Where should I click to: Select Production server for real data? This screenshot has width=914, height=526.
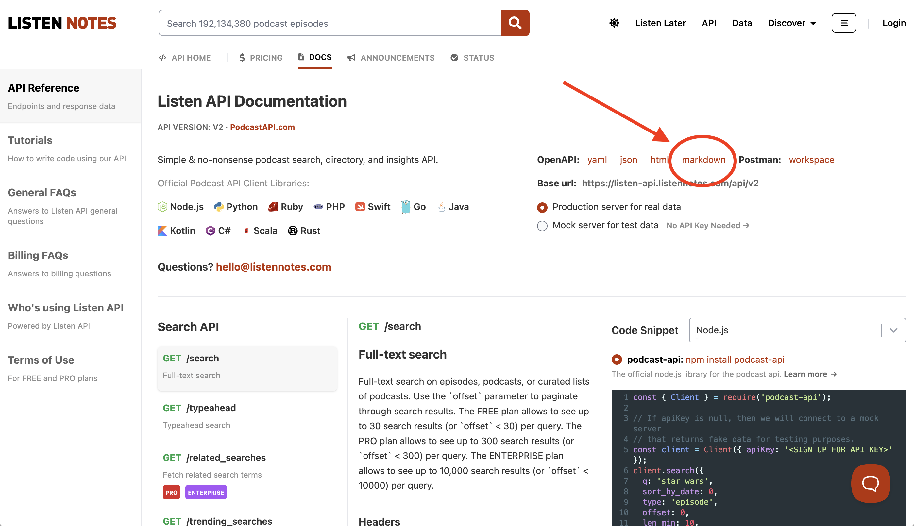pyautogui.click(x=542, y=207)
